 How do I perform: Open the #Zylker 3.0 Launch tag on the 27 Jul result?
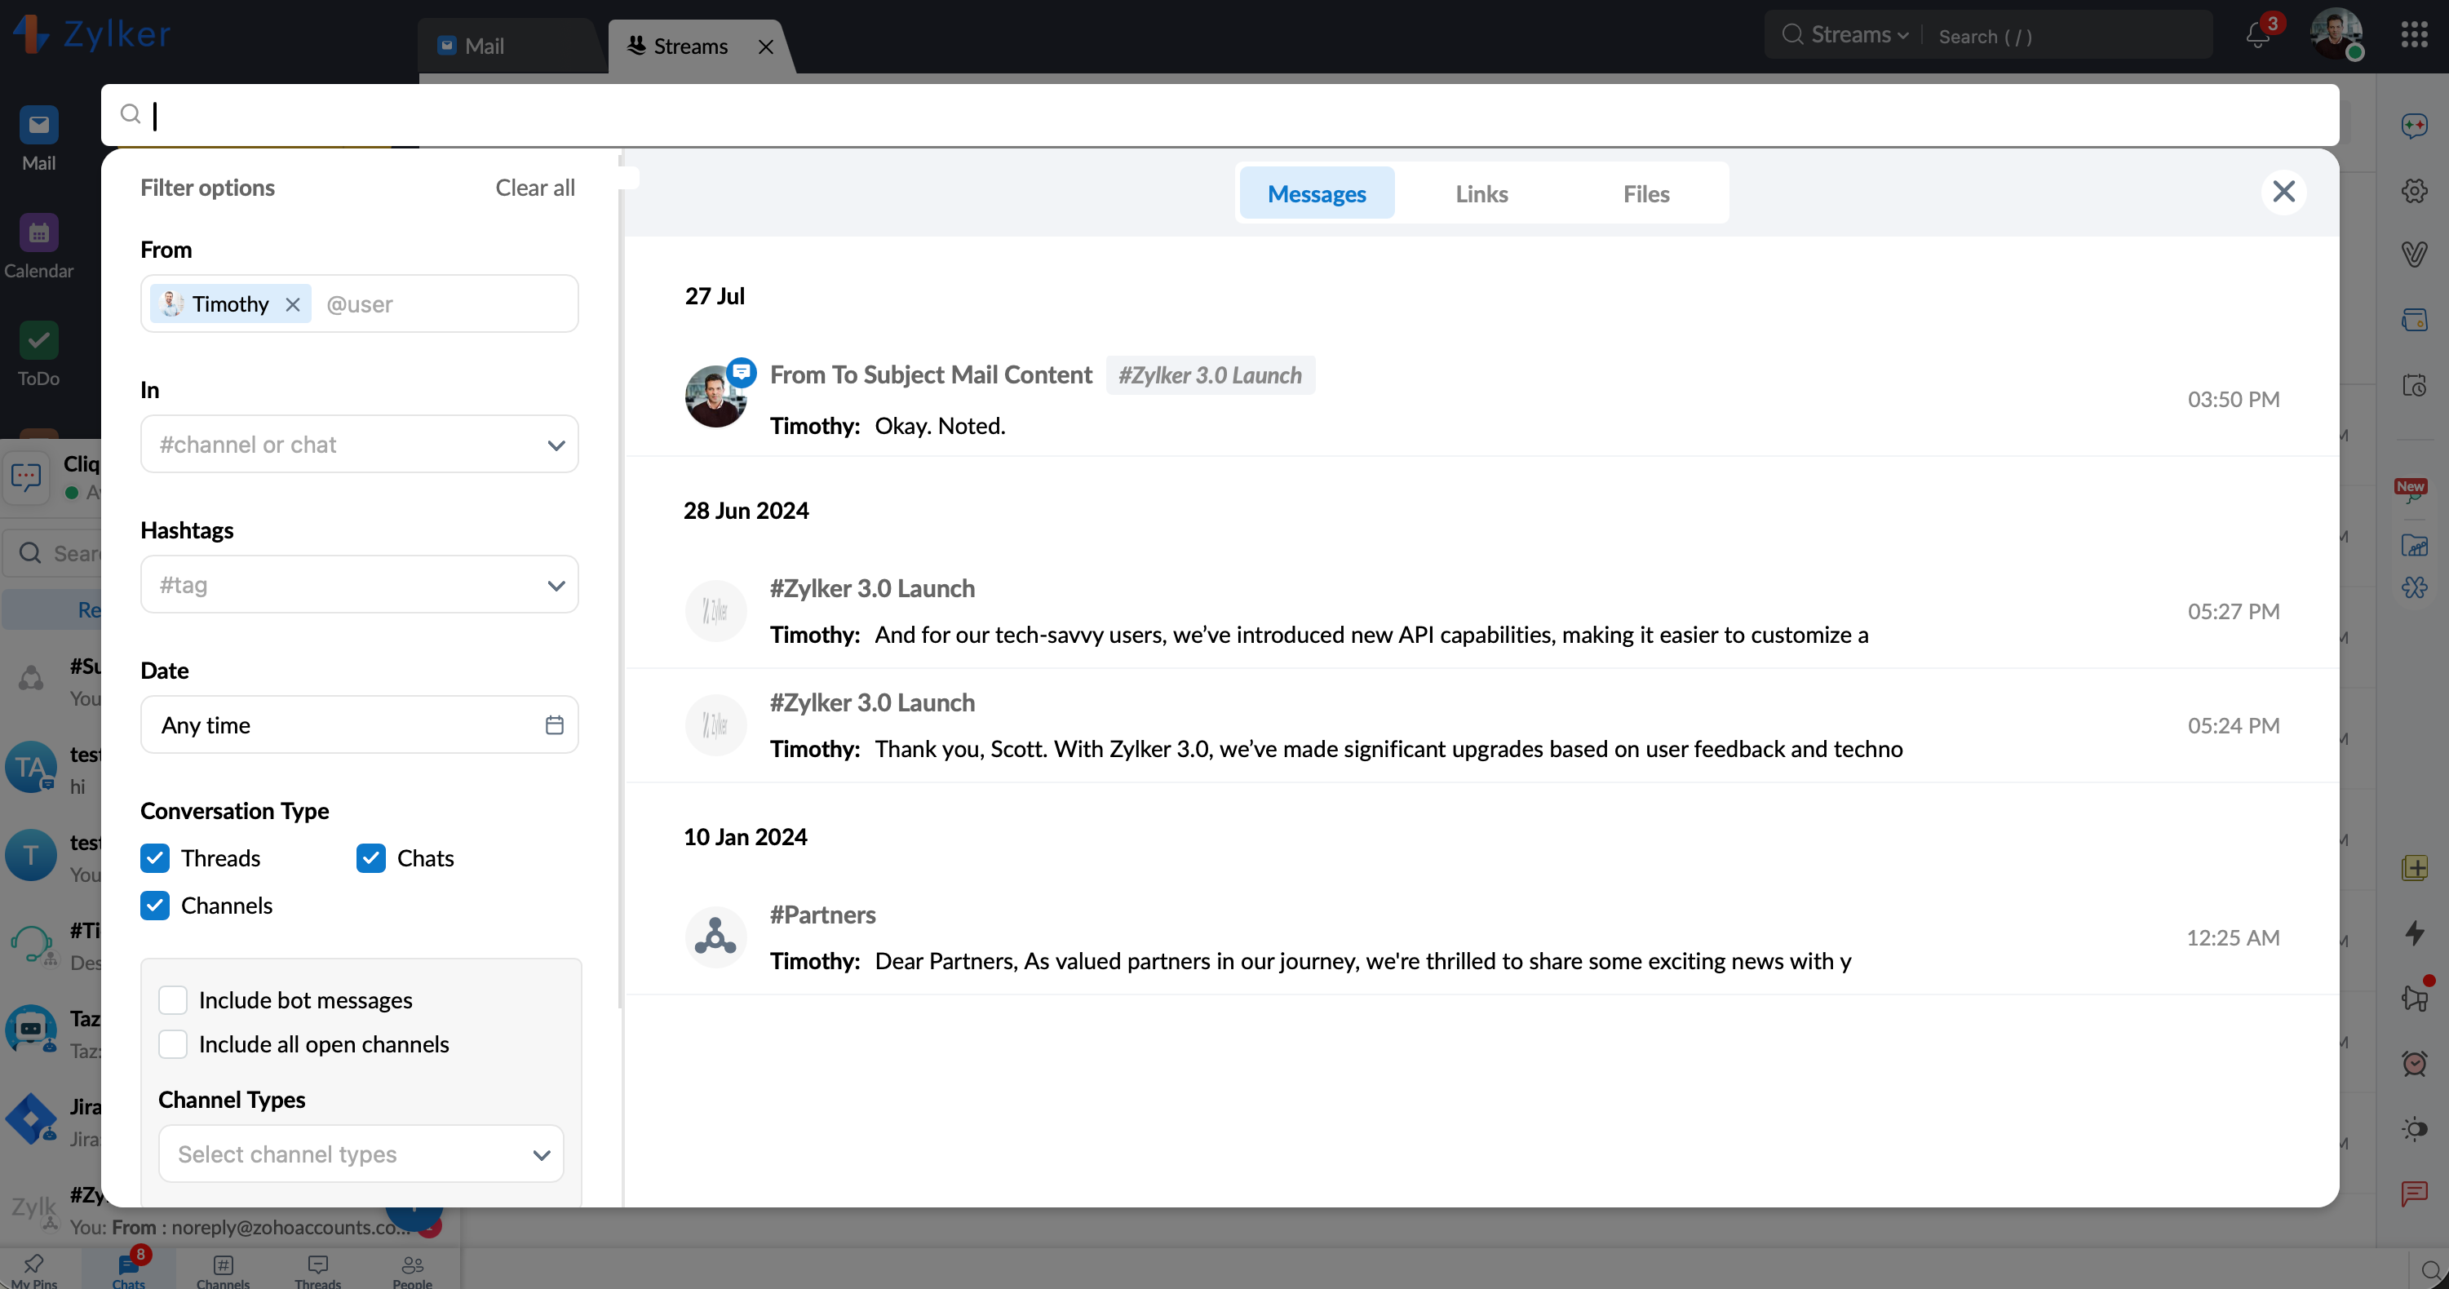pos(1211,375)
